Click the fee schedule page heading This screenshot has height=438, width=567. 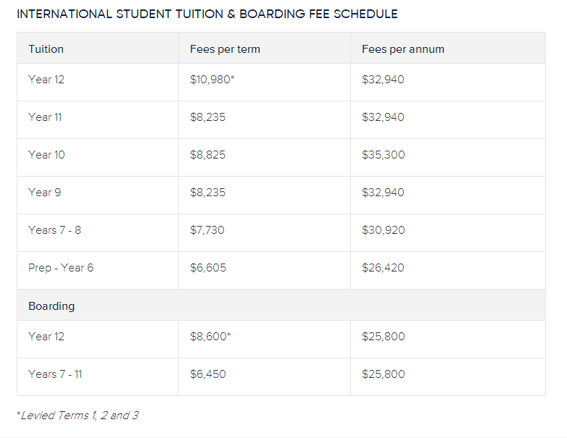pyautogui.click(x=207, y=14)
